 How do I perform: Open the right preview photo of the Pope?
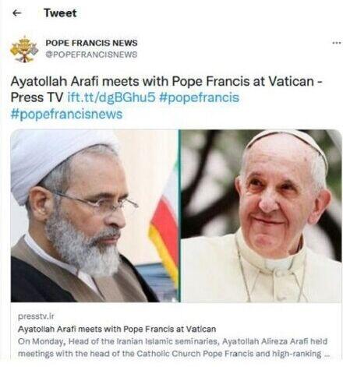point(261,216)
